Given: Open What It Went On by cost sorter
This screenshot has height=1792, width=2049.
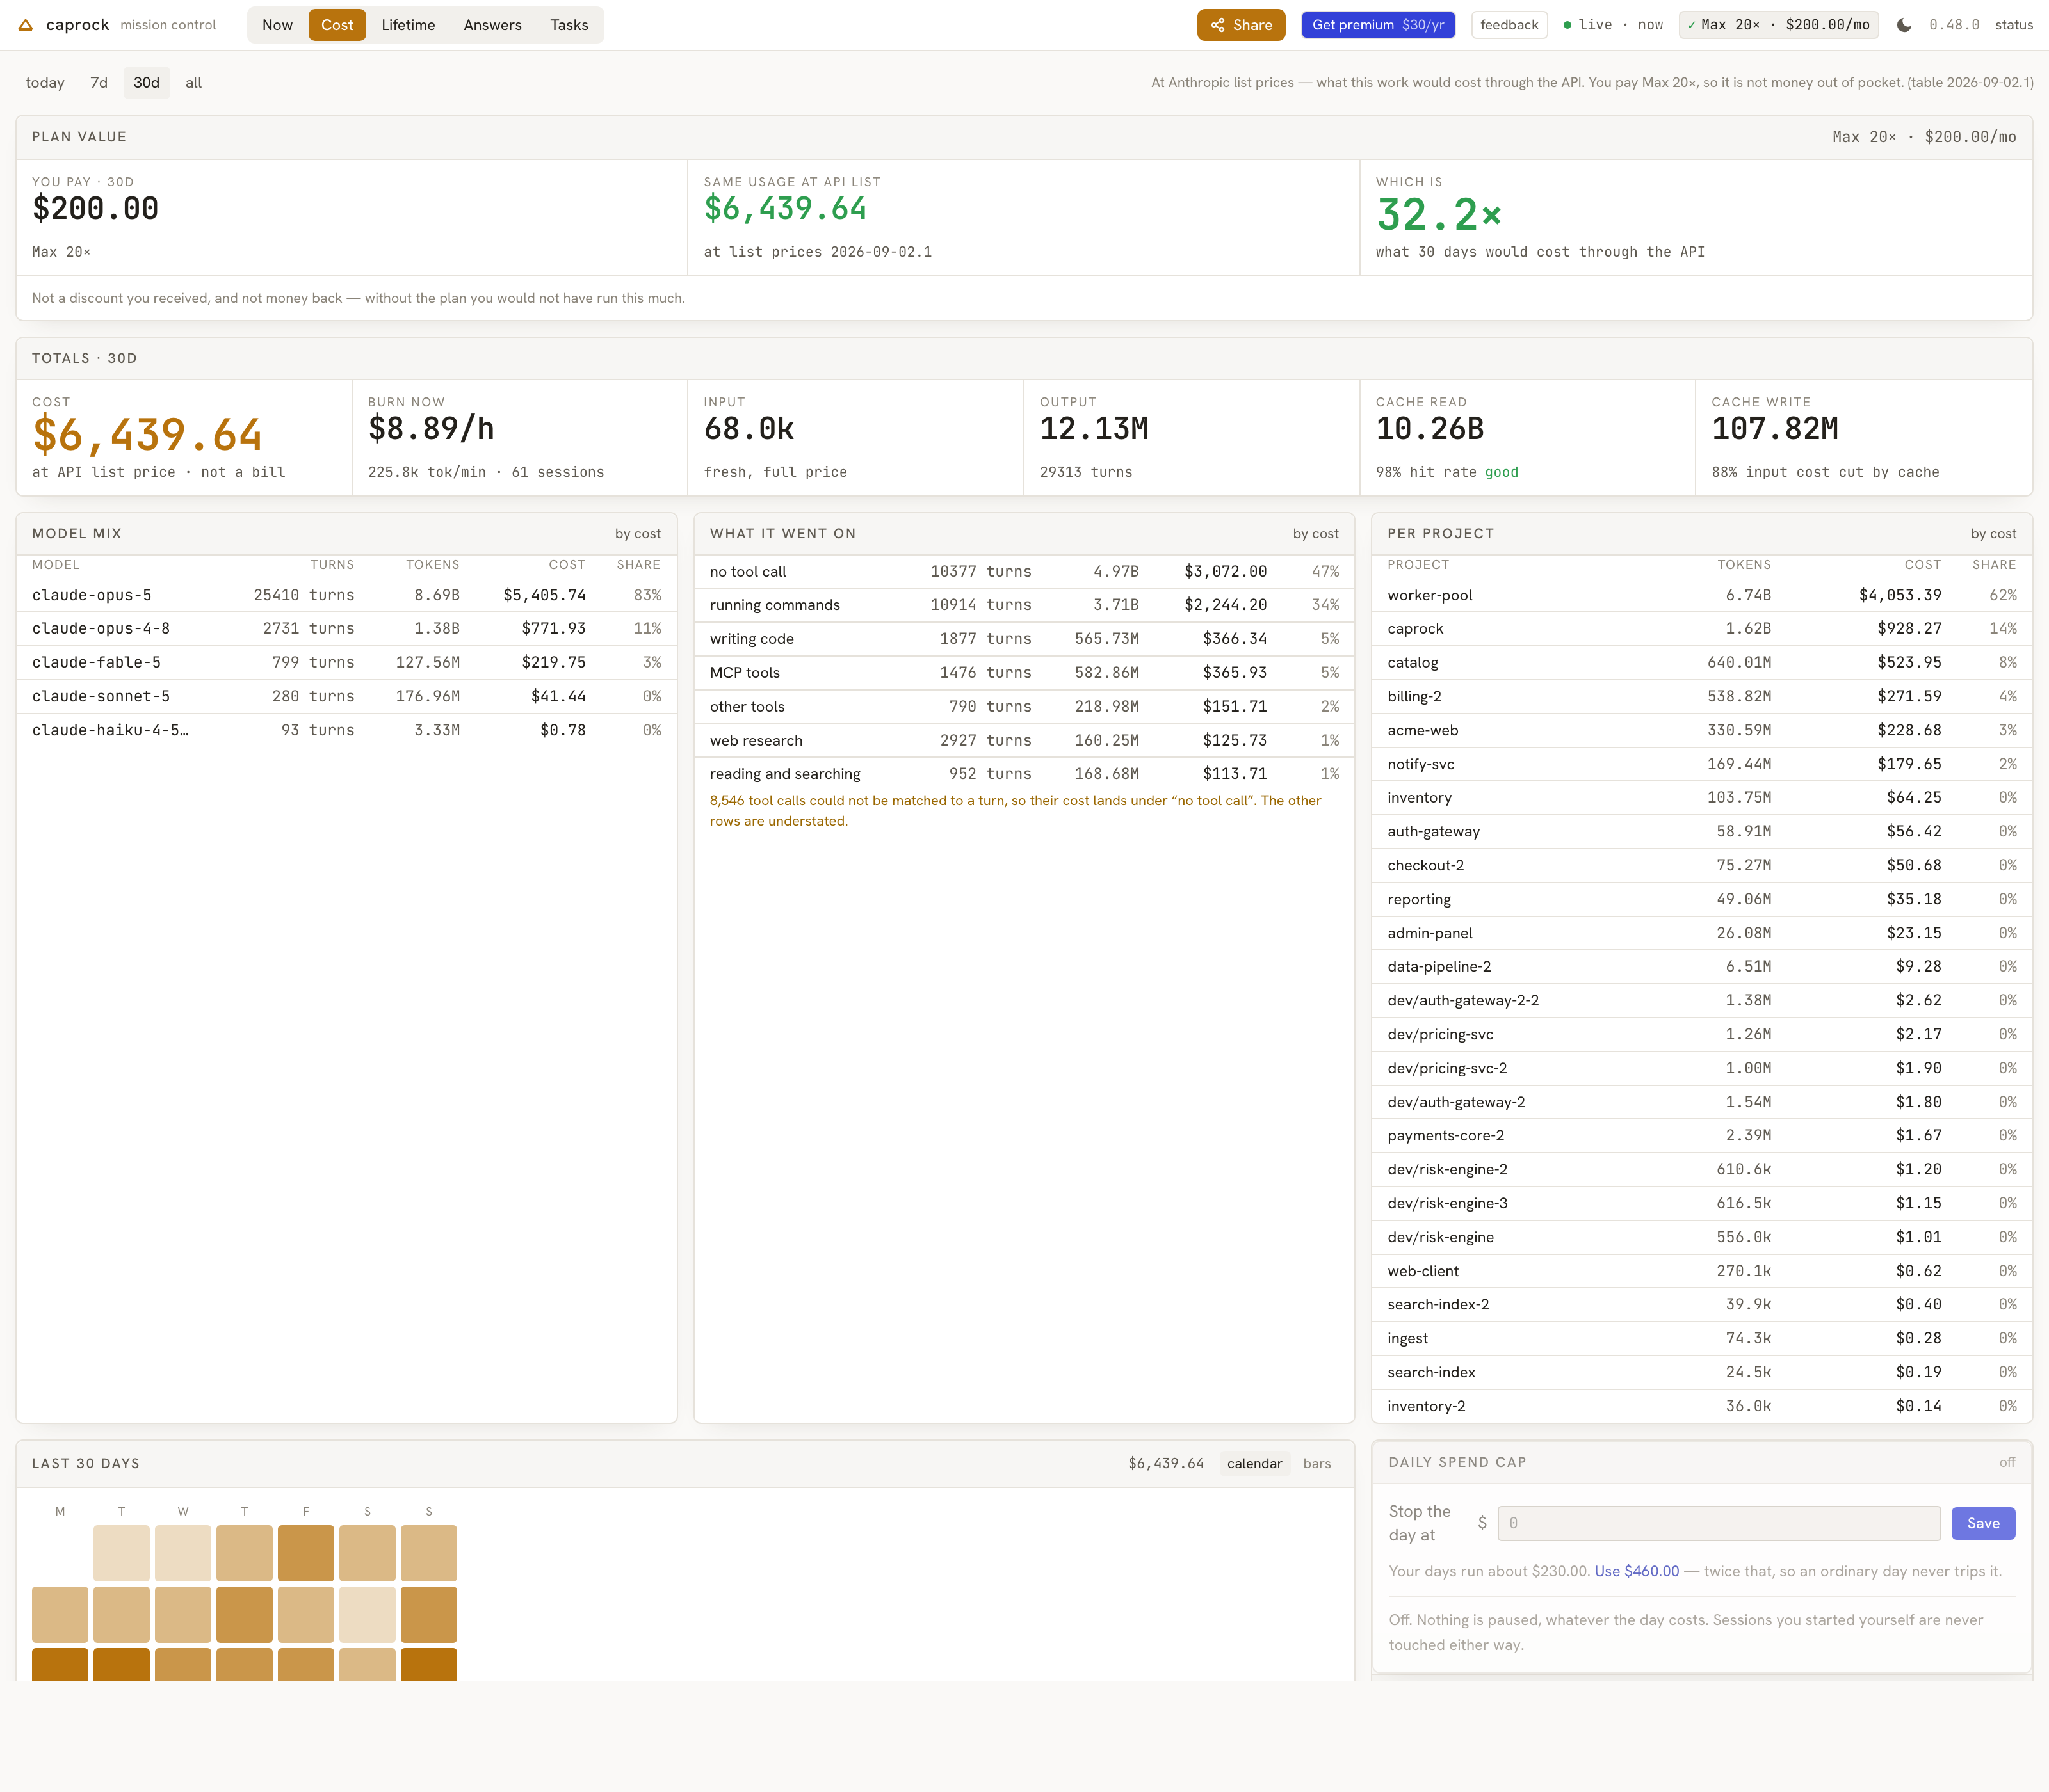Looking at the screenshot, I should pyautogui.click(x=1315, y=534).
